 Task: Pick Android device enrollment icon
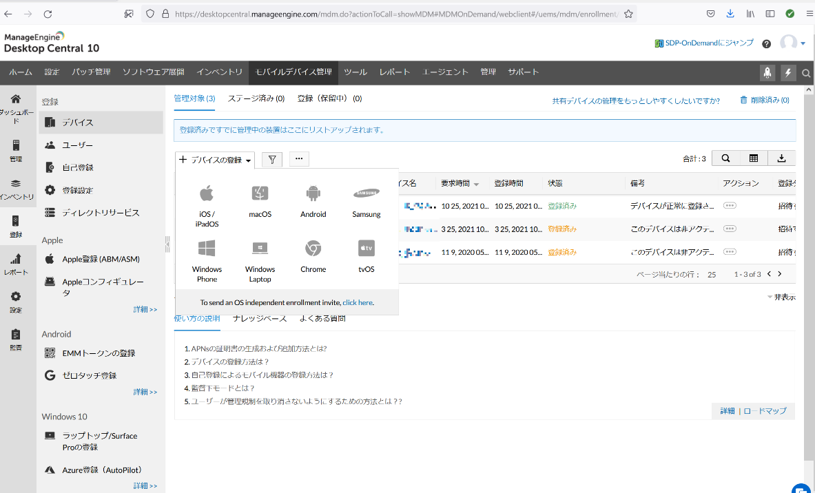313,193
